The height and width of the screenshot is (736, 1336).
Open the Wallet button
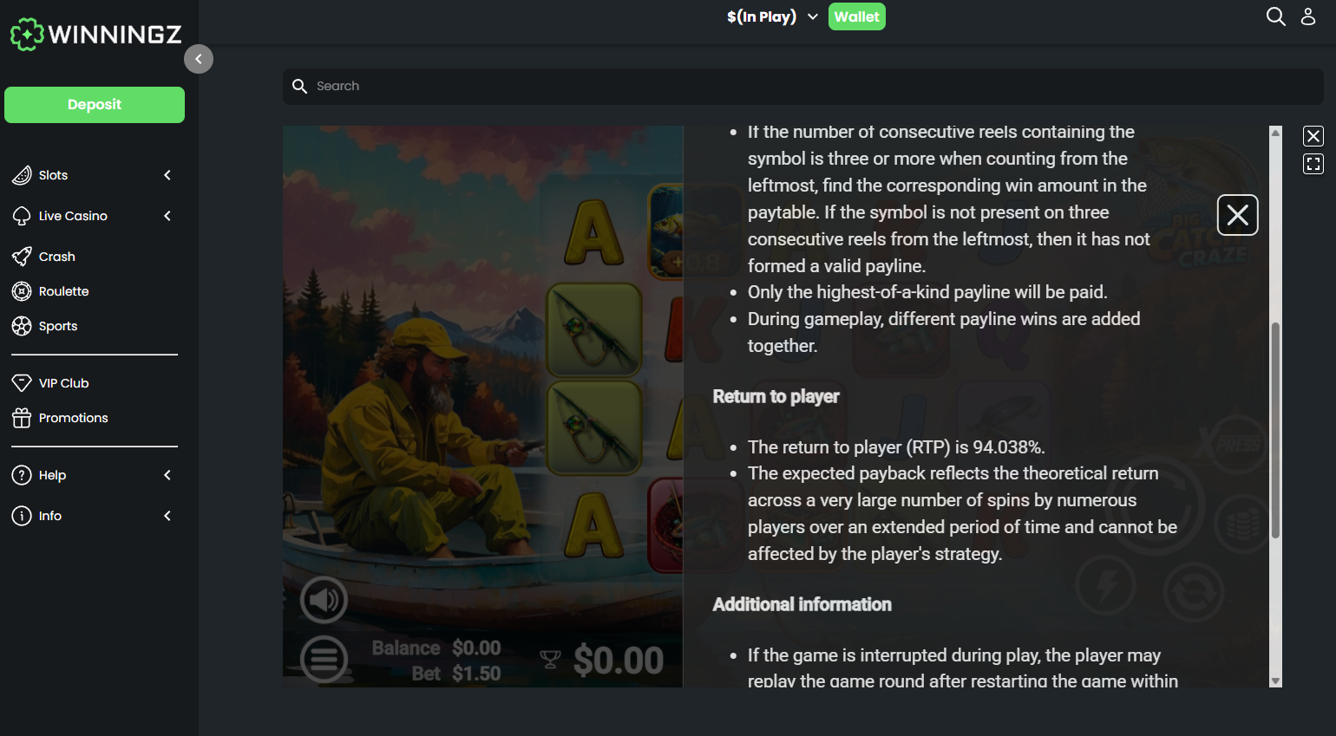click(x=857, y=16)
